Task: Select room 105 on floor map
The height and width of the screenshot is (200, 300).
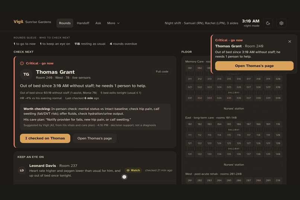Action: [x=229, y=124]
